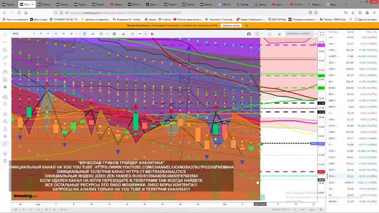Click the alert icon in chart toolbar
This screenshot has height=213, width=379.
pos(133,34)
